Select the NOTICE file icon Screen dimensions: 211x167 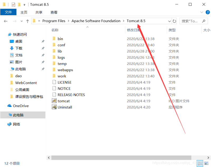(54, 88)
